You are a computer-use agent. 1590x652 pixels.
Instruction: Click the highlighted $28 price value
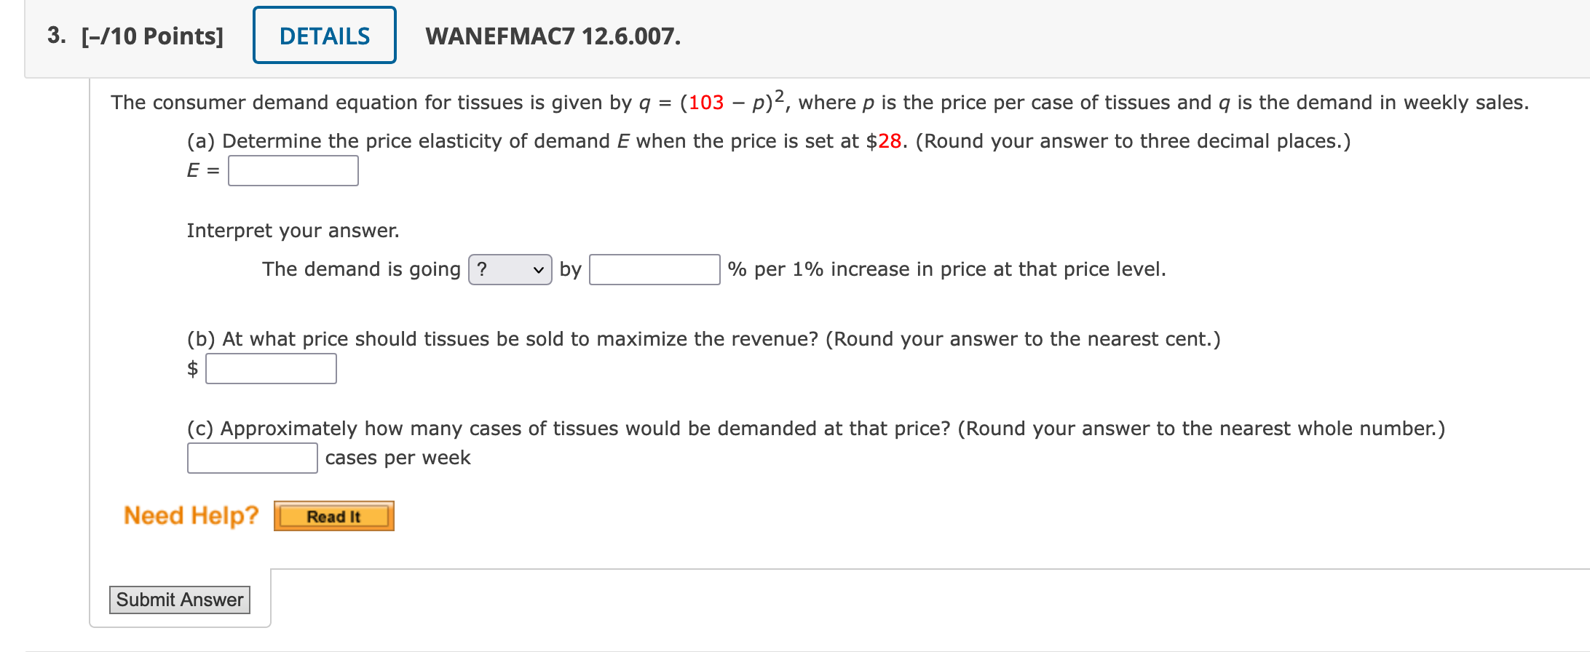click(890, 140)
